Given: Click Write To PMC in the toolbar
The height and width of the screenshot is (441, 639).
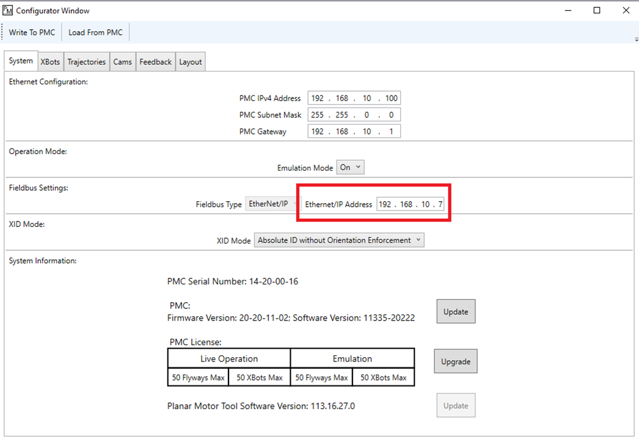Looking at the screenshot, I should [x=32, y=32].
